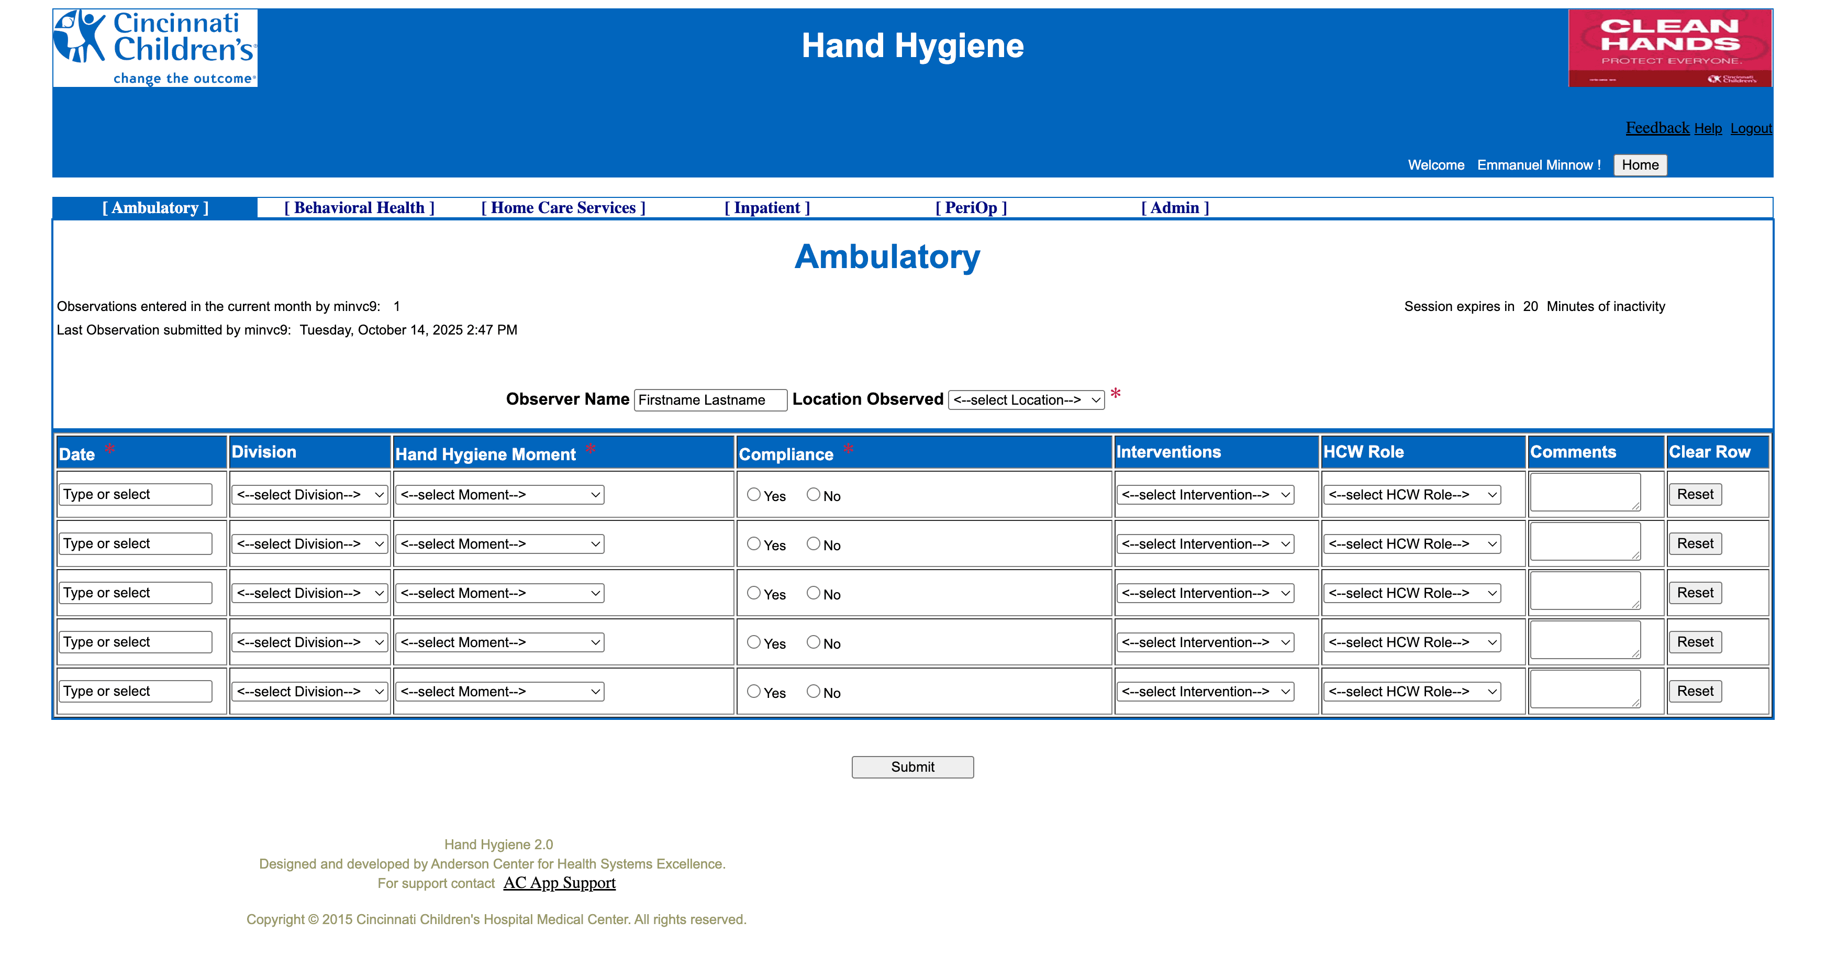Select Yes compliance in second row
This screenshot has width=1826, height=978.
[753, 543]
